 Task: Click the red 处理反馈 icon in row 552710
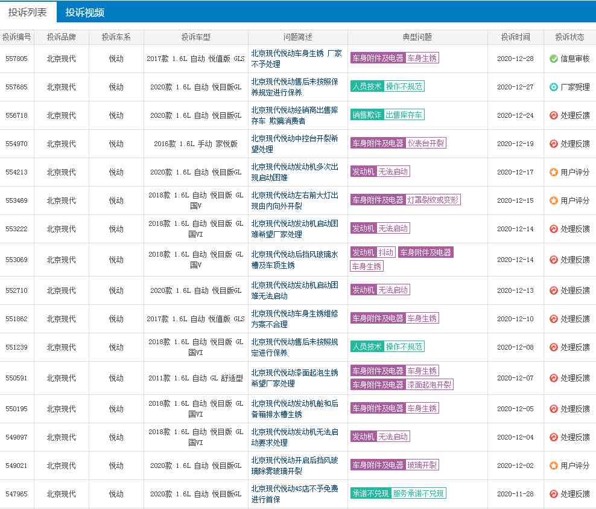click(553, 290)
